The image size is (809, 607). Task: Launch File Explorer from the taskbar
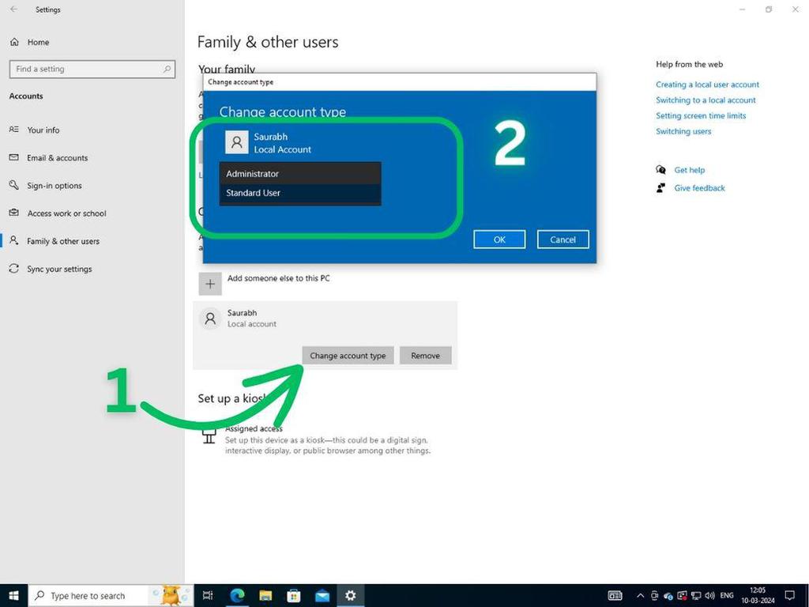[x=265, y=595]
